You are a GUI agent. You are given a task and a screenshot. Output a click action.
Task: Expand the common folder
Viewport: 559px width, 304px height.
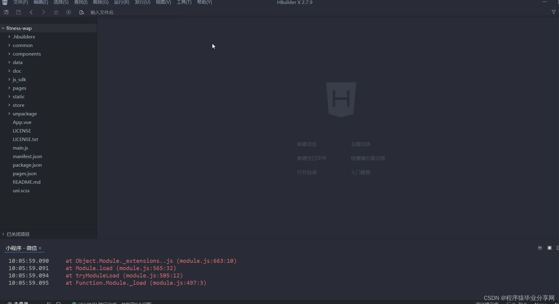point(9,45)
